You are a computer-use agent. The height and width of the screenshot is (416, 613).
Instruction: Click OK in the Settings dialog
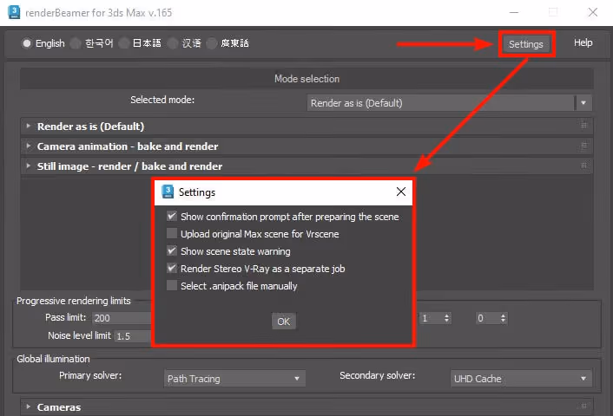click(x=283, y=322)
